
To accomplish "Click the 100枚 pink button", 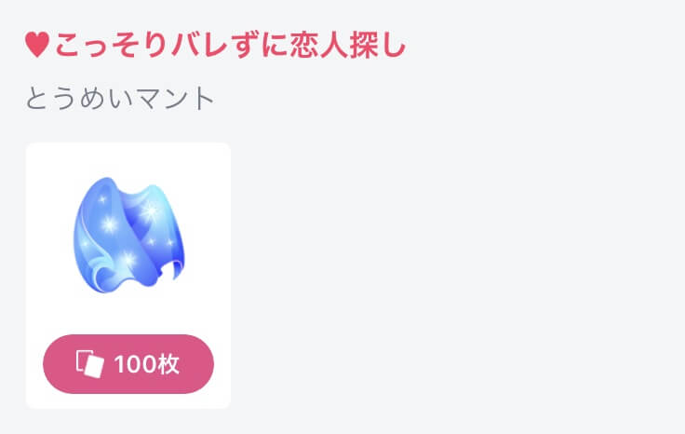I will (x=128, y=363).
